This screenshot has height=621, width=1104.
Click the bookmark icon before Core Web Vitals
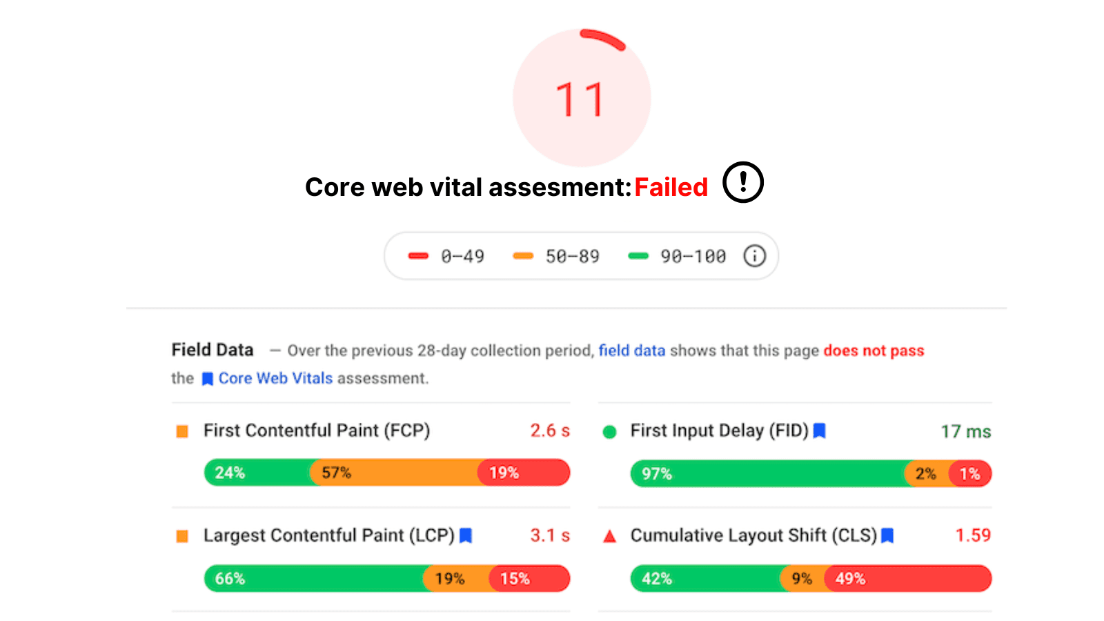[x=207, y=379]
